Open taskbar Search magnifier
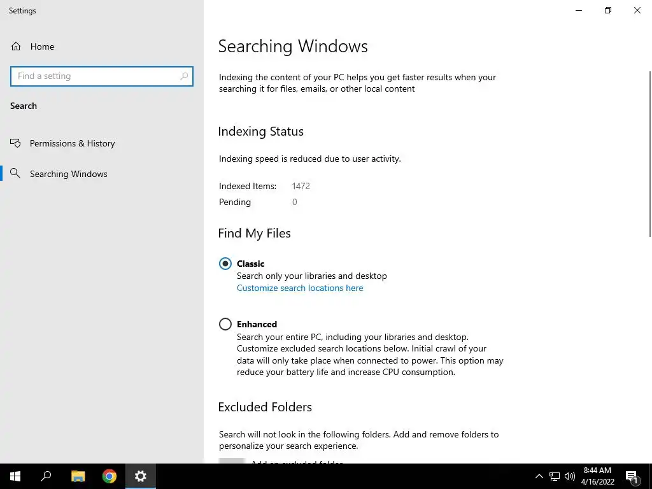The width and height of the screenshot is (652, 489). 46,476
